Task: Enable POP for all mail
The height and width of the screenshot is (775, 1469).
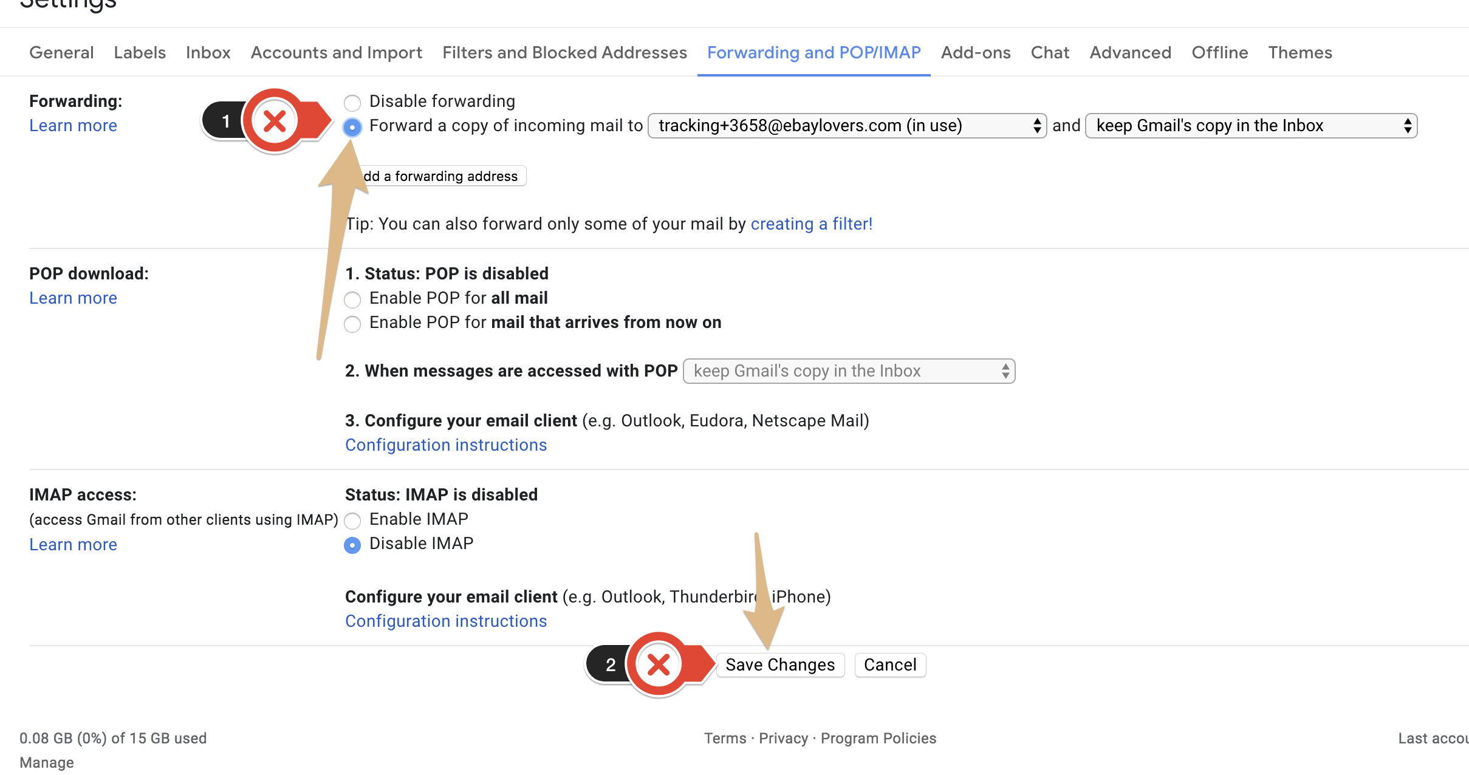Action: (x=352, y=299)
